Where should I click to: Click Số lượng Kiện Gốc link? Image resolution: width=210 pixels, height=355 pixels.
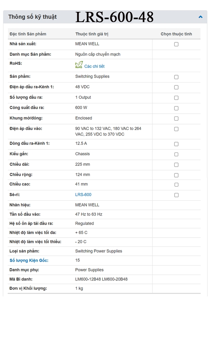pyautogui.click(x=29, y=260)
